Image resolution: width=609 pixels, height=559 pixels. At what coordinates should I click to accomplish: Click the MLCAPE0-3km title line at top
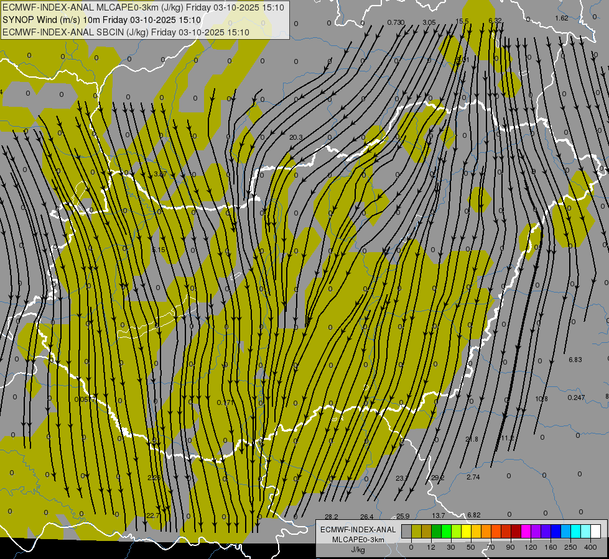click(143, 7)
